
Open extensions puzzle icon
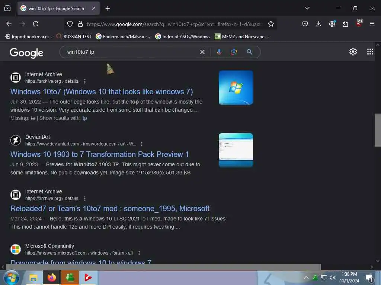(x=345, y=24)
